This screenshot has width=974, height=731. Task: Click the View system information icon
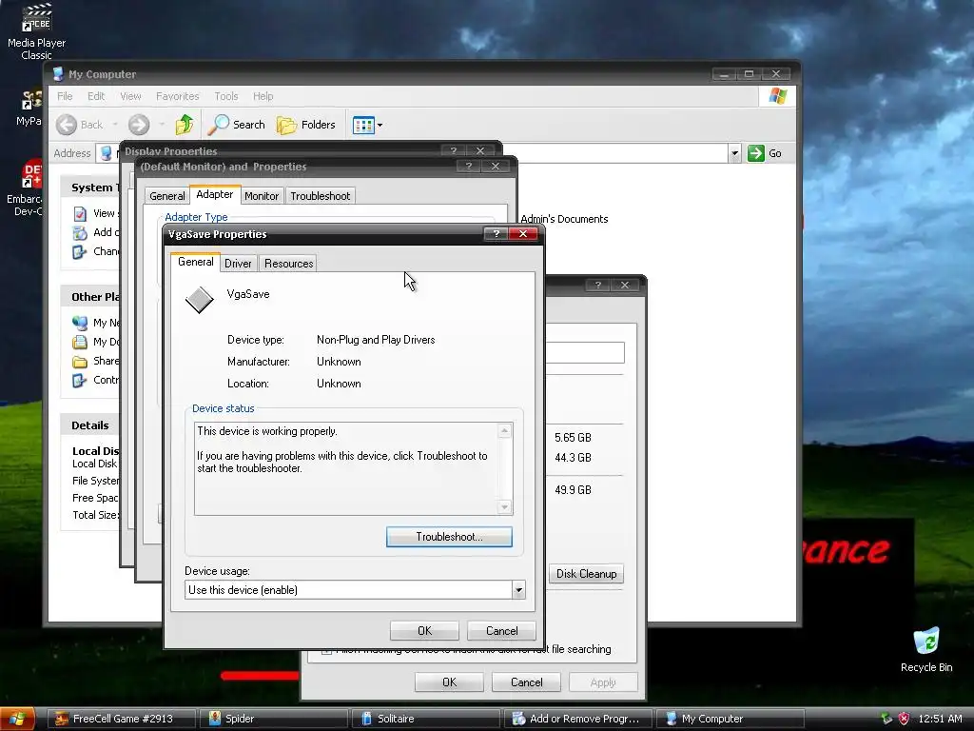[80, 214]
